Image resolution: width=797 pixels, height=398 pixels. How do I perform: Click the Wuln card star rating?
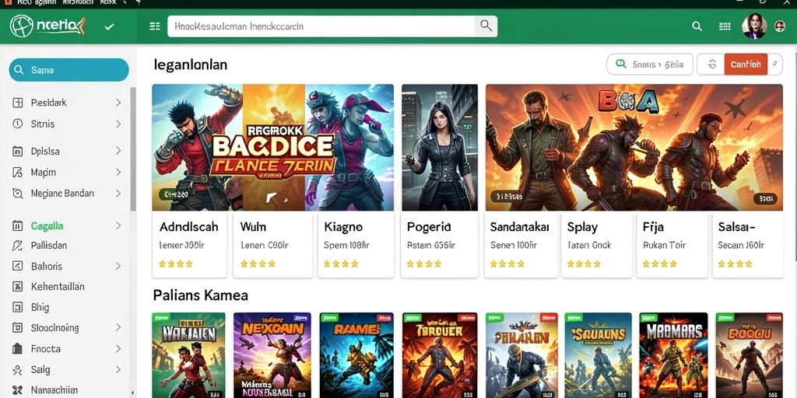click(258, 264)
